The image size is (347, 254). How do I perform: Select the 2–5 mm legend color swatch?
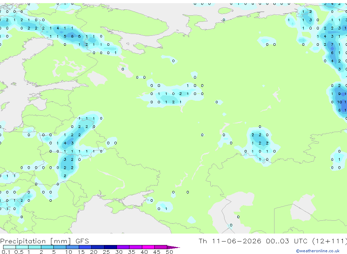pos(47,247)
